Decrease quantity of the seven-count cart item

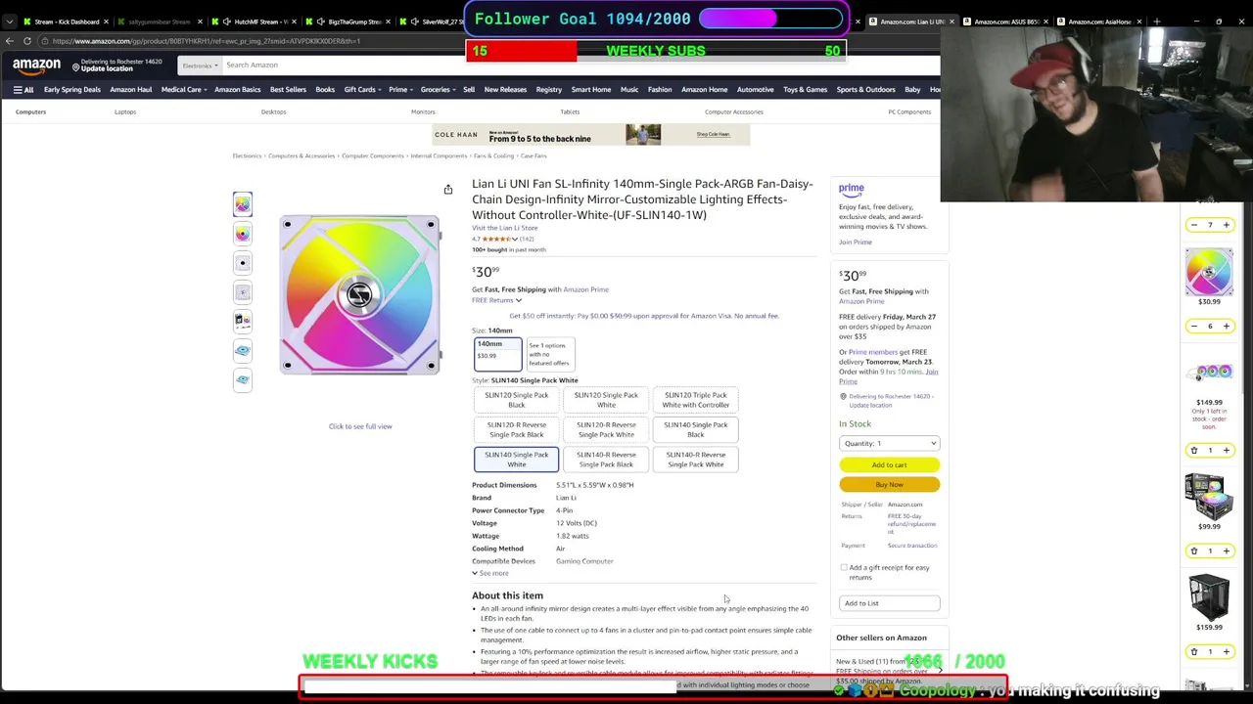point(1193,225)
